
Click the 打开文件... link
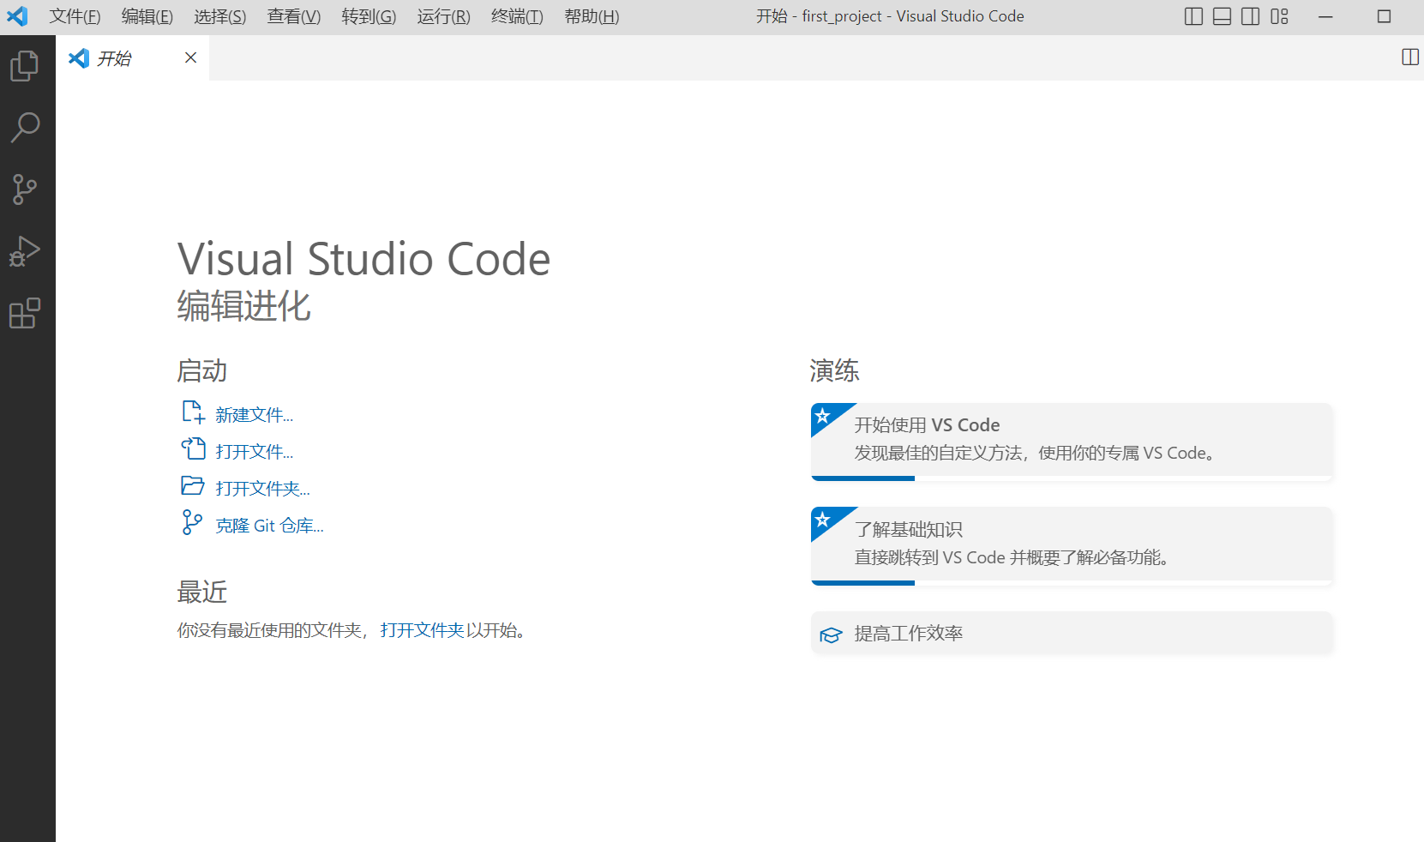254,452
